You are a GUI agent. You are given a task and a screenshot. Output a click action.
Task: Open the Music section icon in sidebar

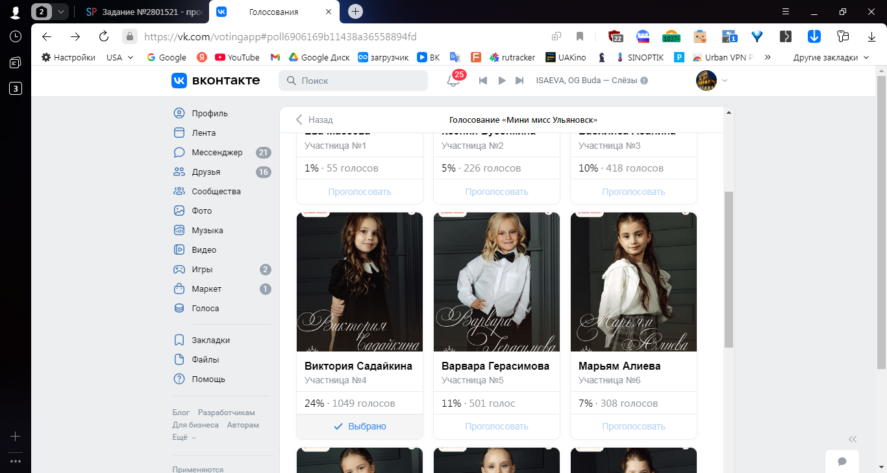click(x=179, y=231)
